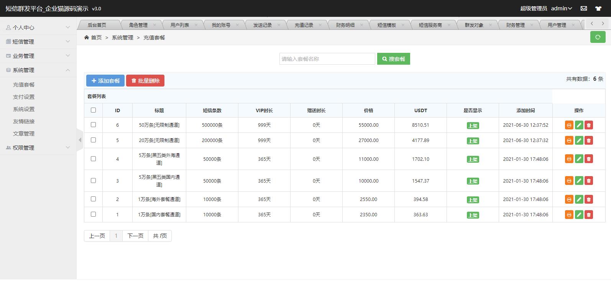Switch to the 充值记录 tab

point(304,25)
